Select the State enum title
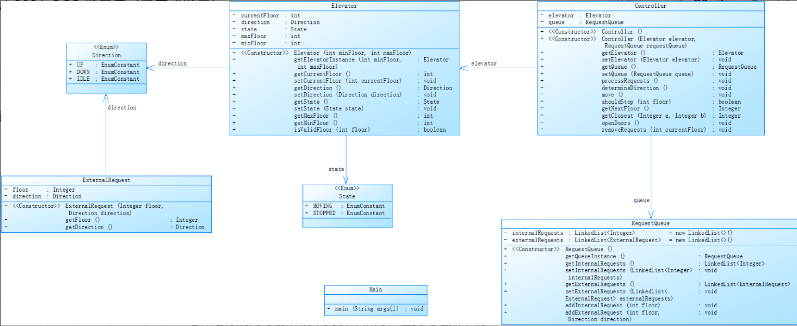 (347, 196)
